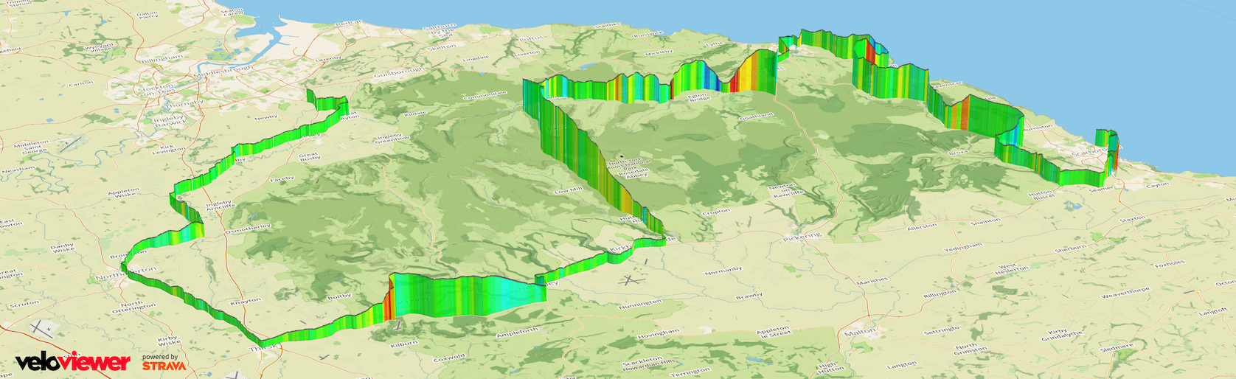
Task: Select the Kilburn village label
Action: (404, 344)
